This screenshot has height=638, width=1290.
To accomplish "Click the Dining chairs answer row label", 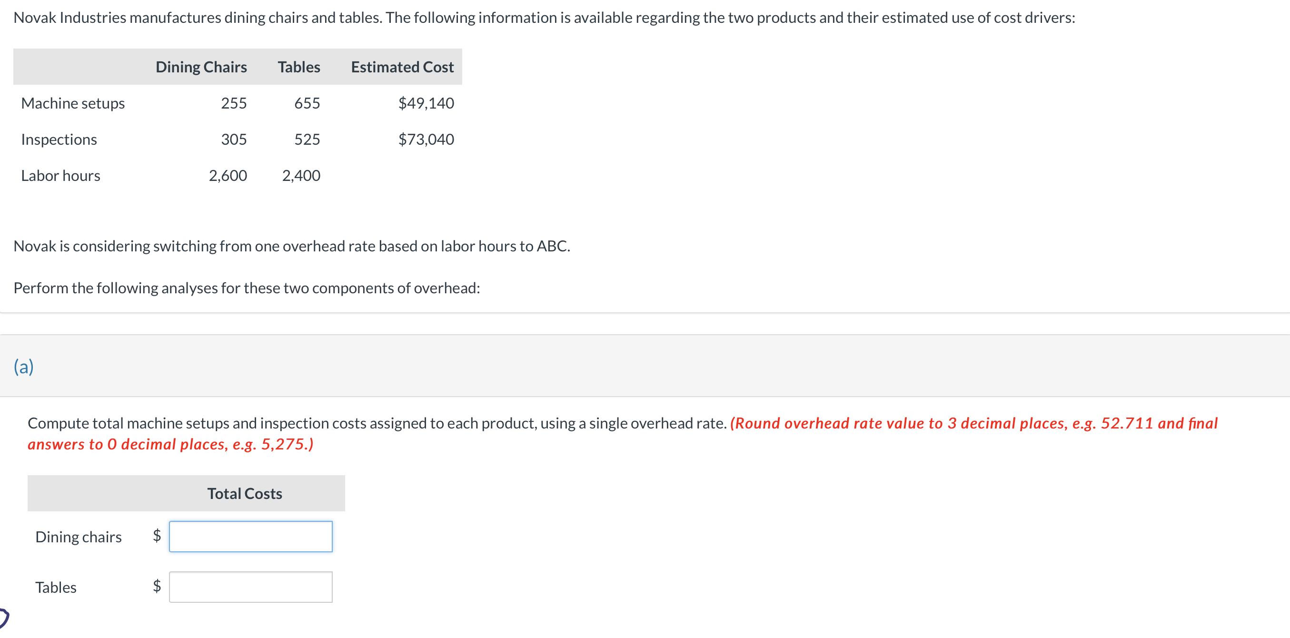I will point(79,537).
